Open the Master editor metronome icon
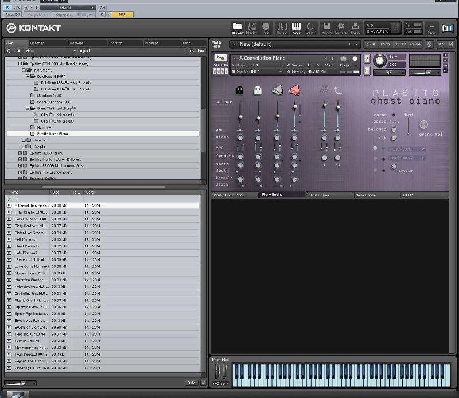 (x=251, y=28)
